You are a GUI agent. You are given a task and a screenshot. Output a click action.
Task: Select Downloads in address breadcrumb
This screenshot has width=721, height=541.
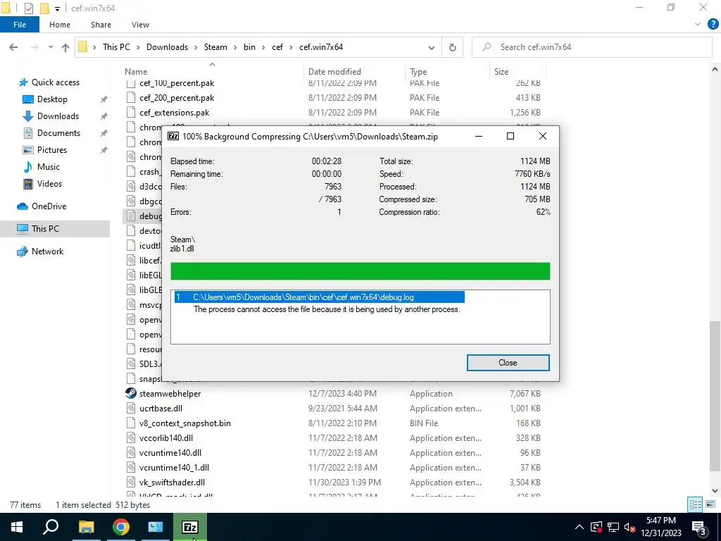coord(167,47)
